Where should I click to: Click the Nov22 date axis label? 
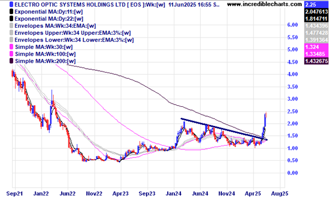94,194
